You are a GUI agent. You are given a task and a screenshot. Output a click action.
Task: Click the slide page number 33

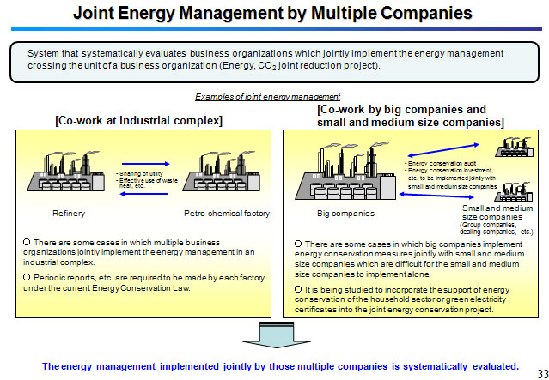pos(542,372)
